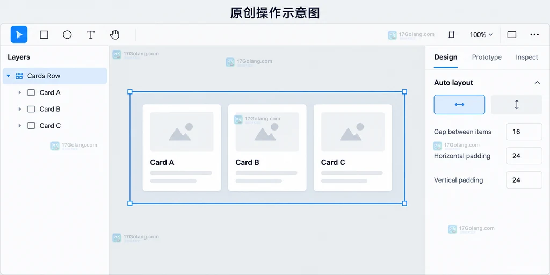
Task: Click the Vertical padding field
Action: [524, 180]
